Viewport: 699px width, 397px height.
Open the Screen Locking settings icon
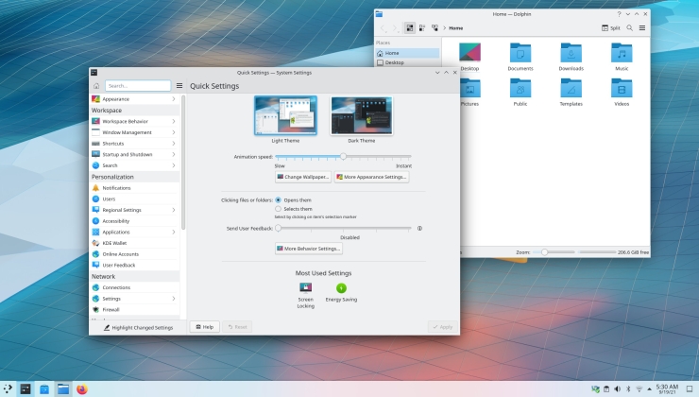click(x=305, y=287)
